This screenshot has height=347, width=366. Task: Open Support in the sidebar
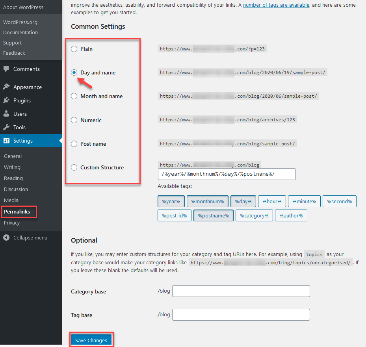click(x=12, y=43)
